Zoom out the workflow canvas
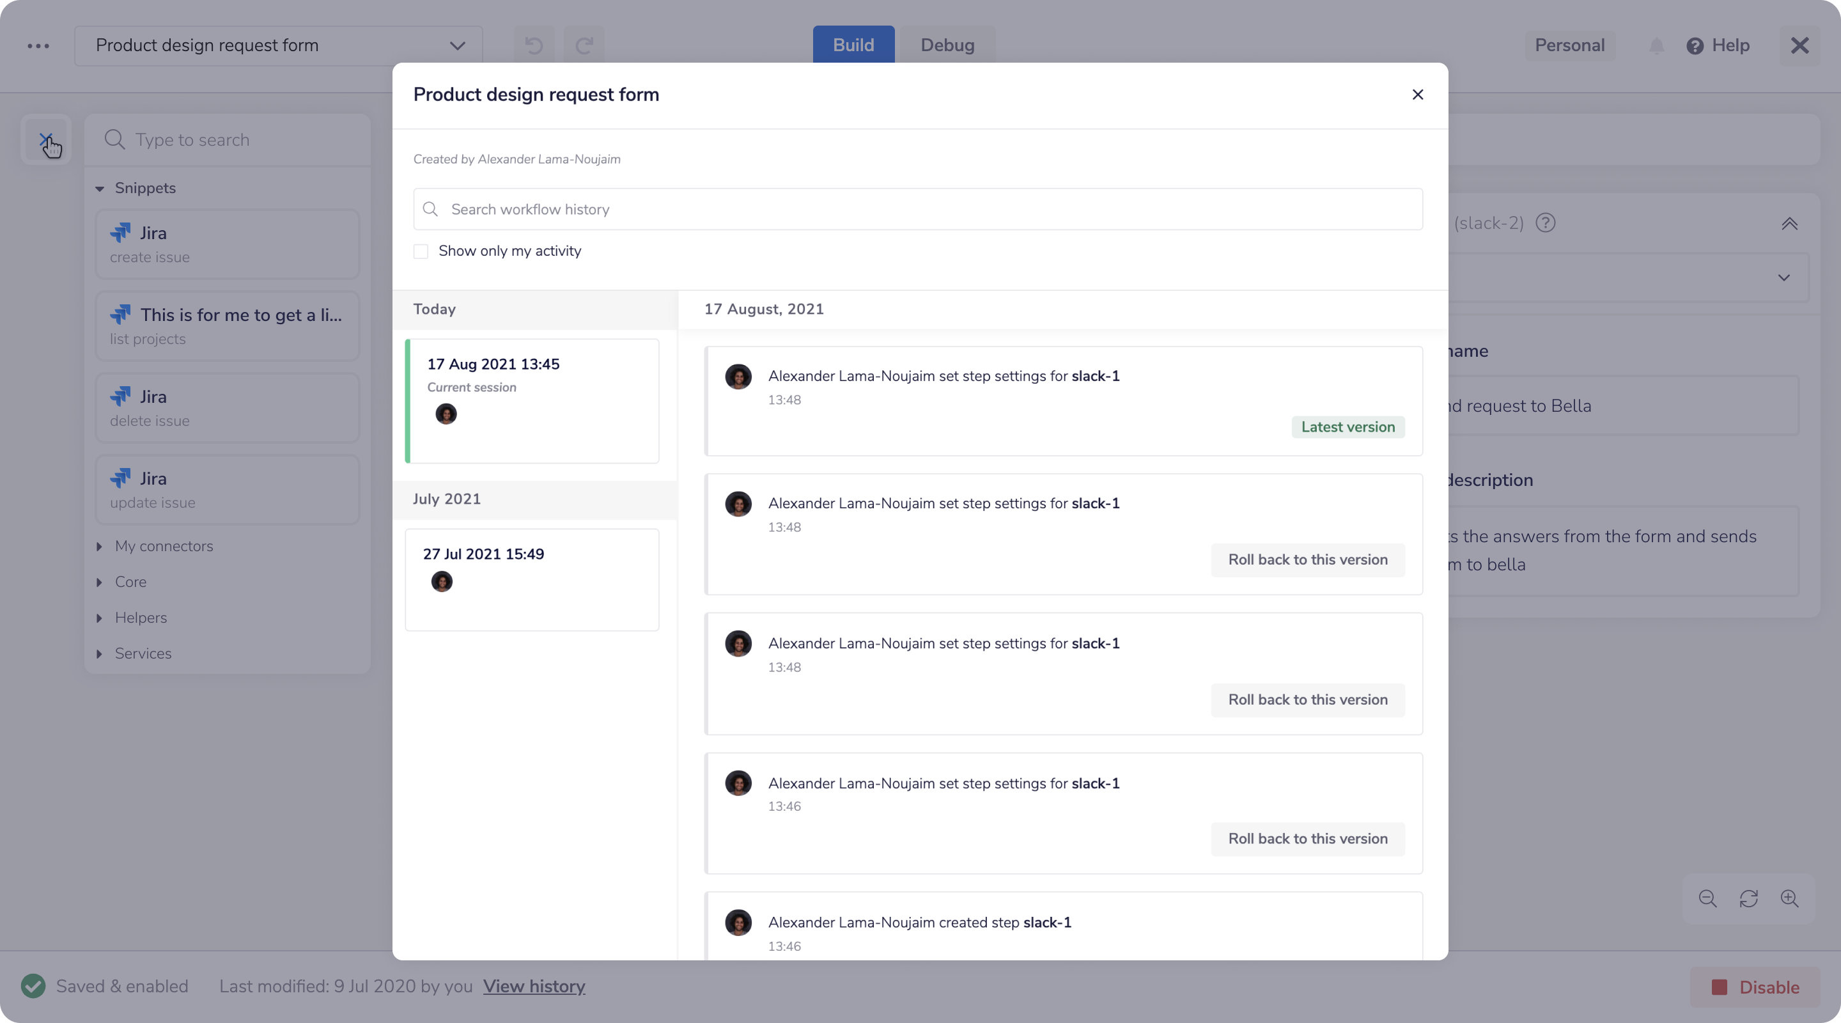The width and height of the screenshot is (1841, 1023). [1707, 898]
